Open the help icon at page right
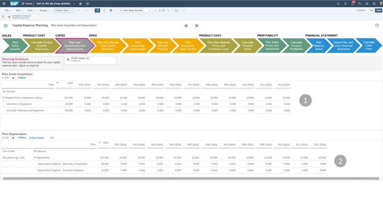Image resolution: width=383 pixels, height=215 pixels. (x=377, y=25)
